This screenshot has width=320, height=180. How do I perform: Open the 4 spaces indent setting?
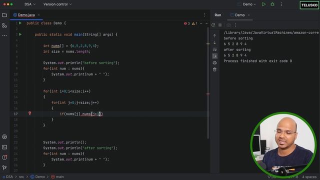309,177
